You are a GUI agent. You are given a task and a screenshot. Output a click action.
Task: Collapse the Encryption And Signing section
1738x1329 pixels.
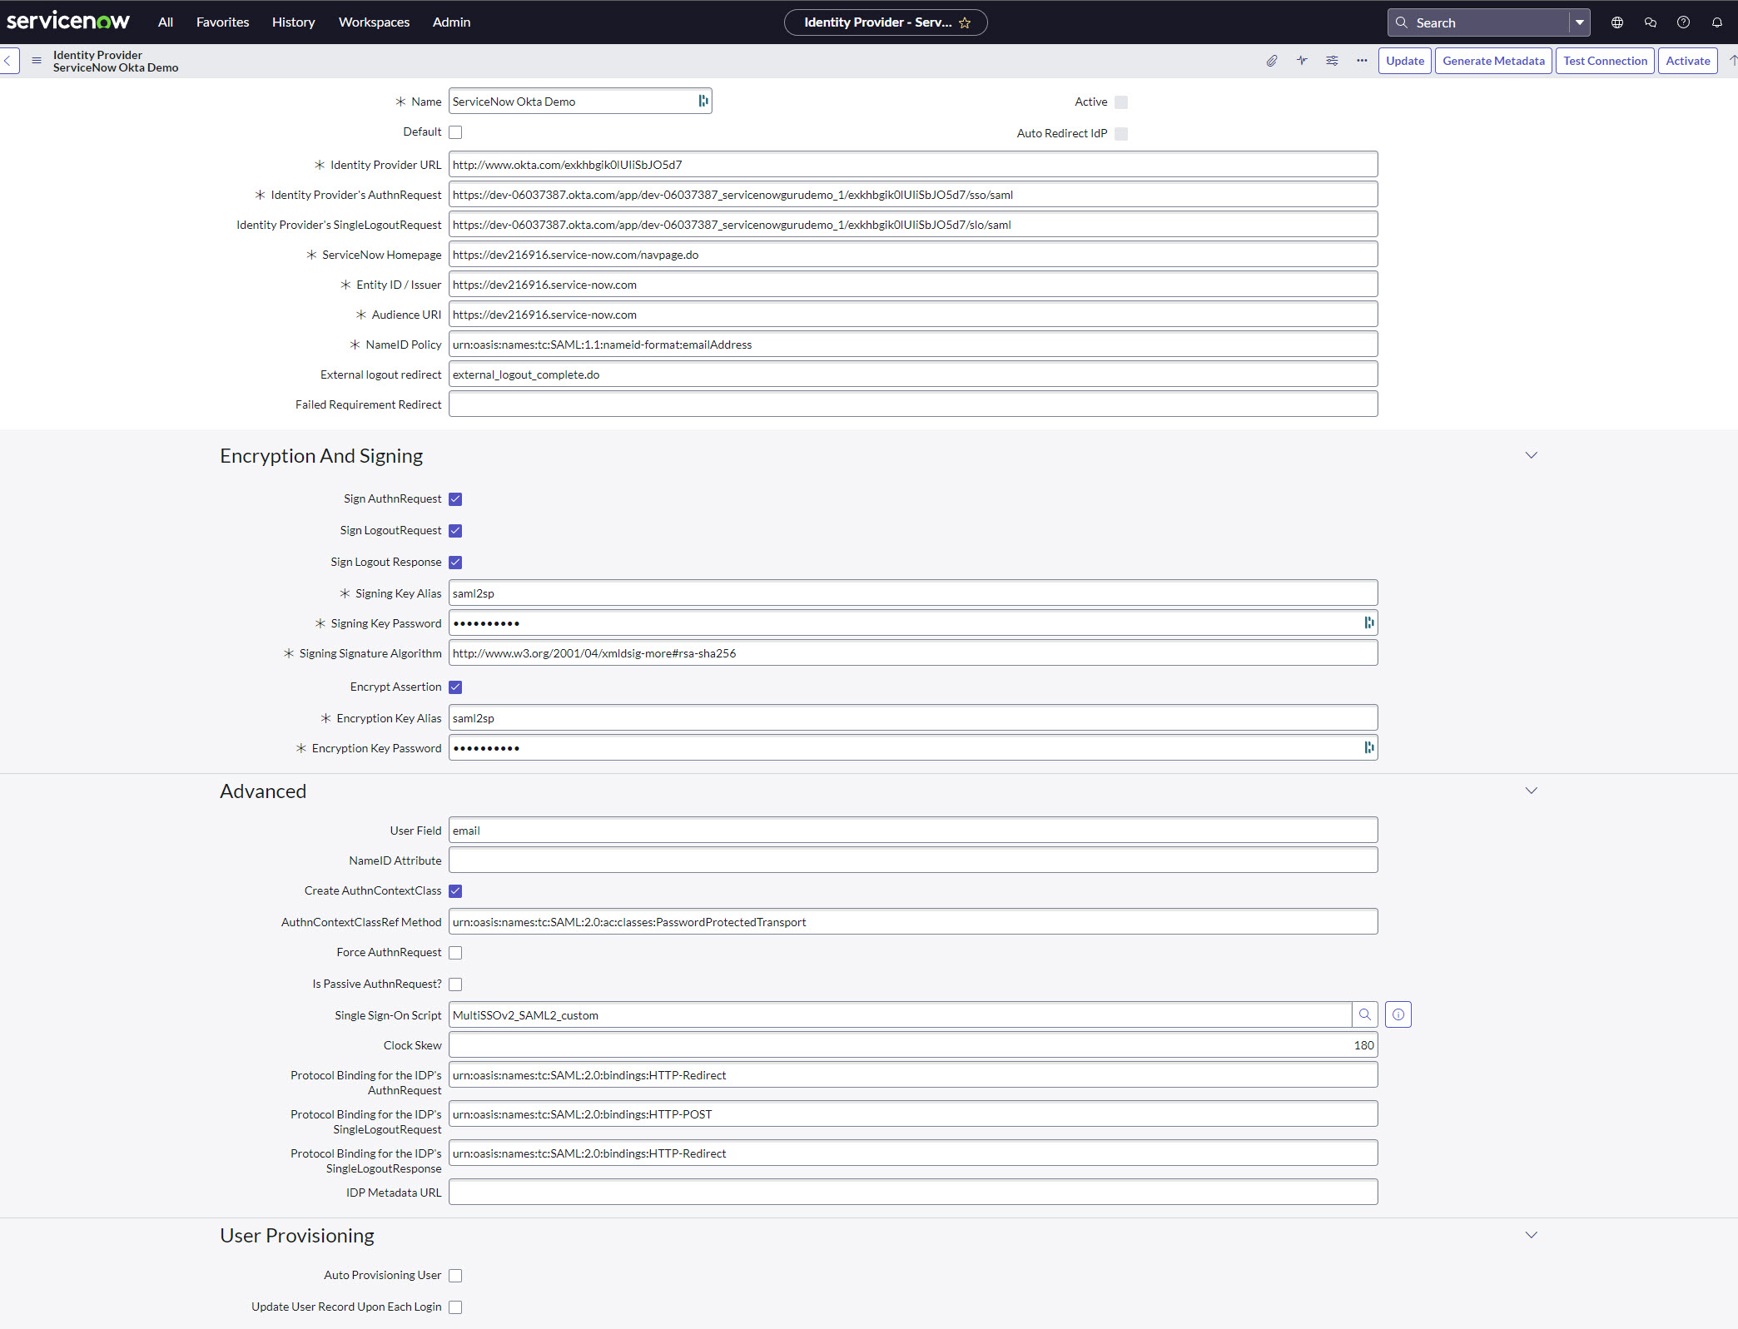pyautogui.click(x=1531, y=455)
